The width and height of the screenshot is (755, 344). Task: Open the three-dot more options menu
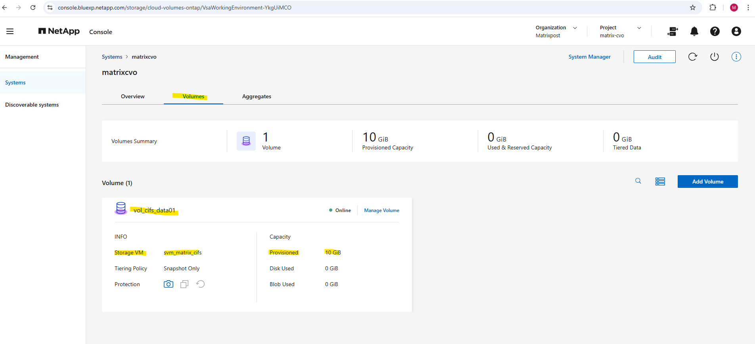pos(736,57)
